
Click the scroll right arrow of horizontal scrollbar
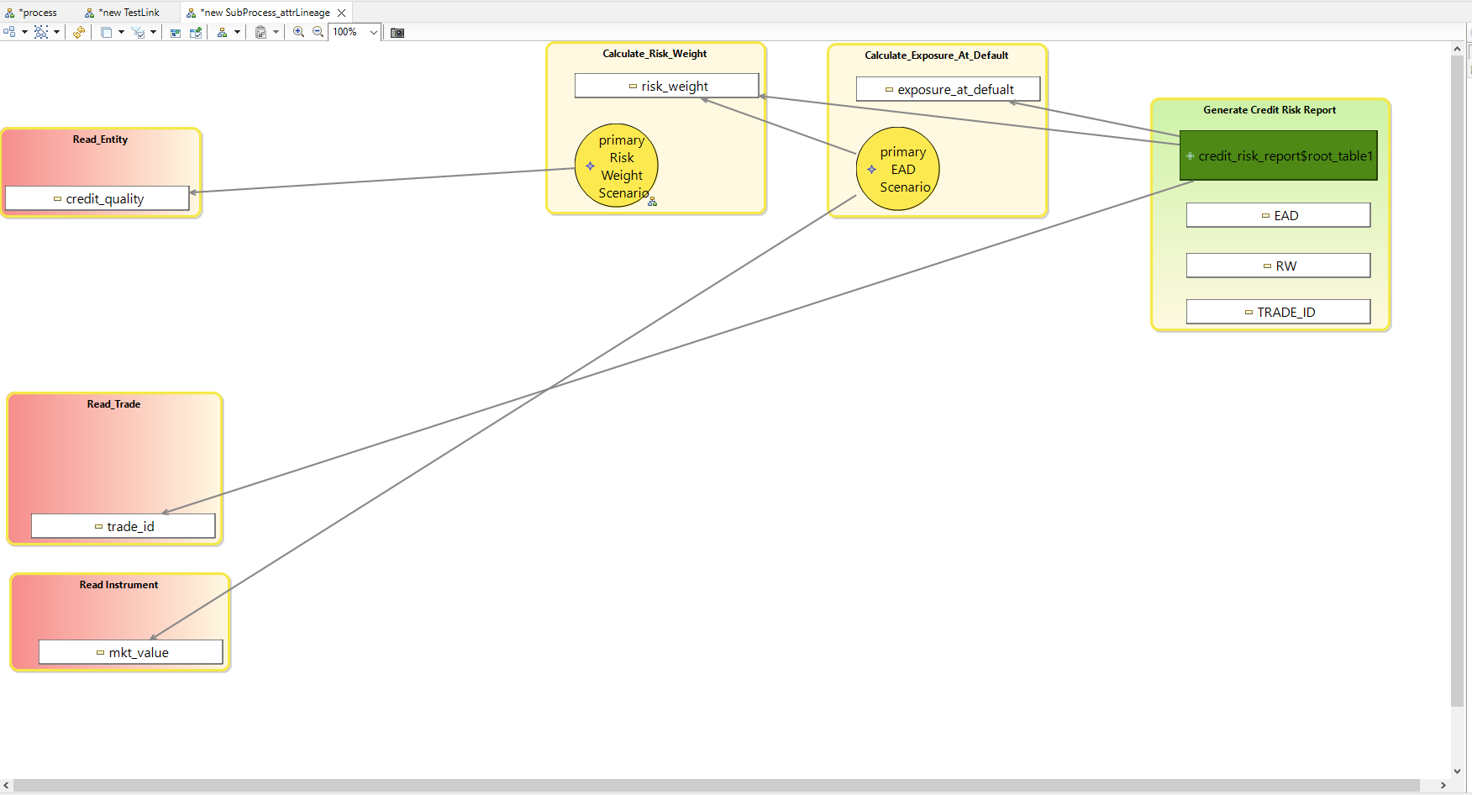[1443, 785]
